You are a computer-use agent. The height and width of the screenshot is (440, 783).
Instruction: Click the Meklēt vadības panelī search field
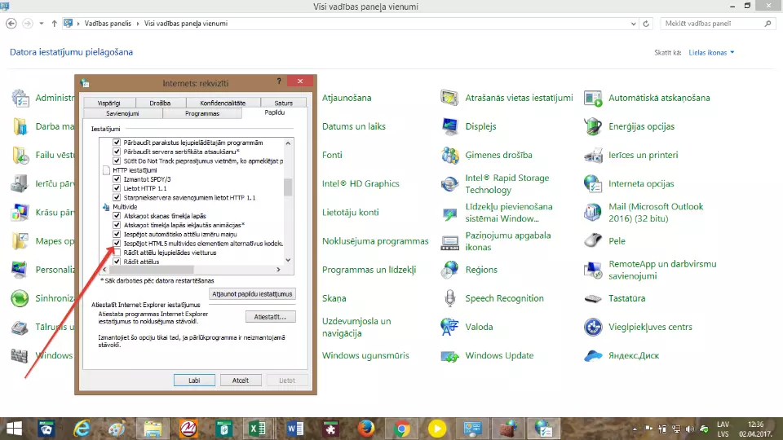click(718, 24)
